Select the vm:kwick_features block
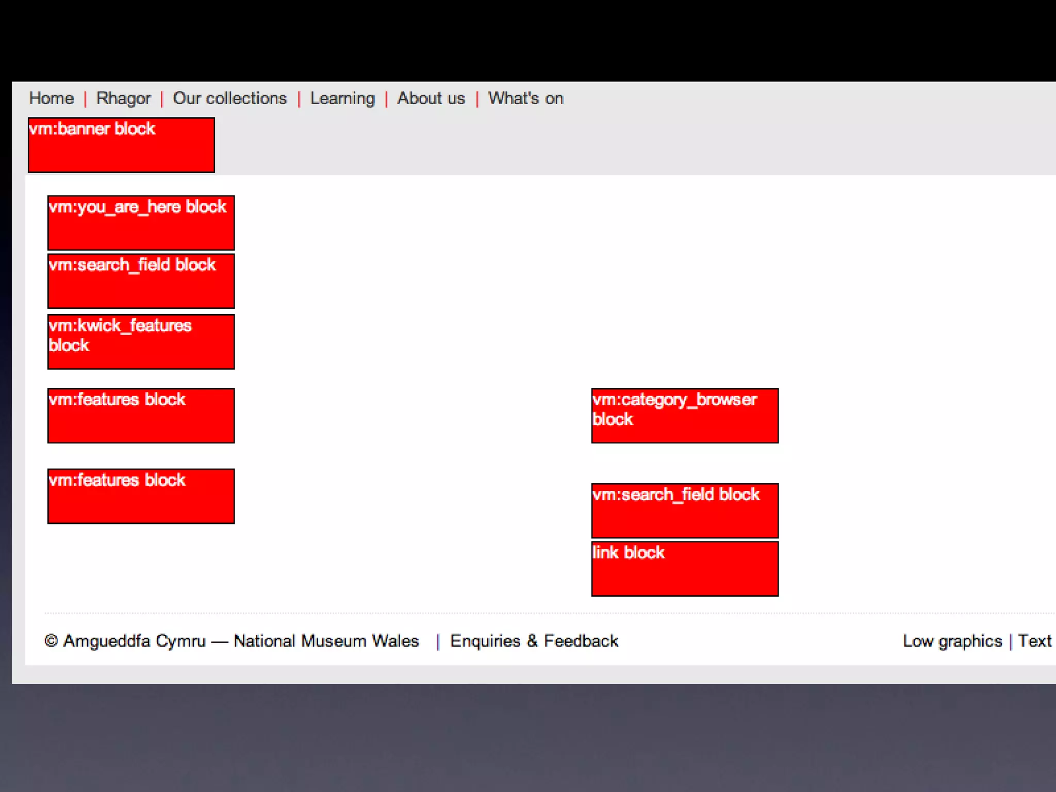The height and width of the screenshot is (792, 1056). (x=141, y=341)
